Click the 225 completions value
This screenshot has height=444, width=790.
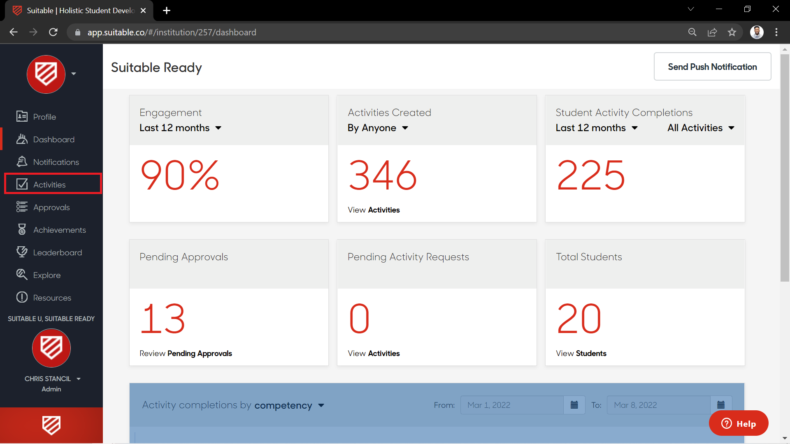pos(590,176)
